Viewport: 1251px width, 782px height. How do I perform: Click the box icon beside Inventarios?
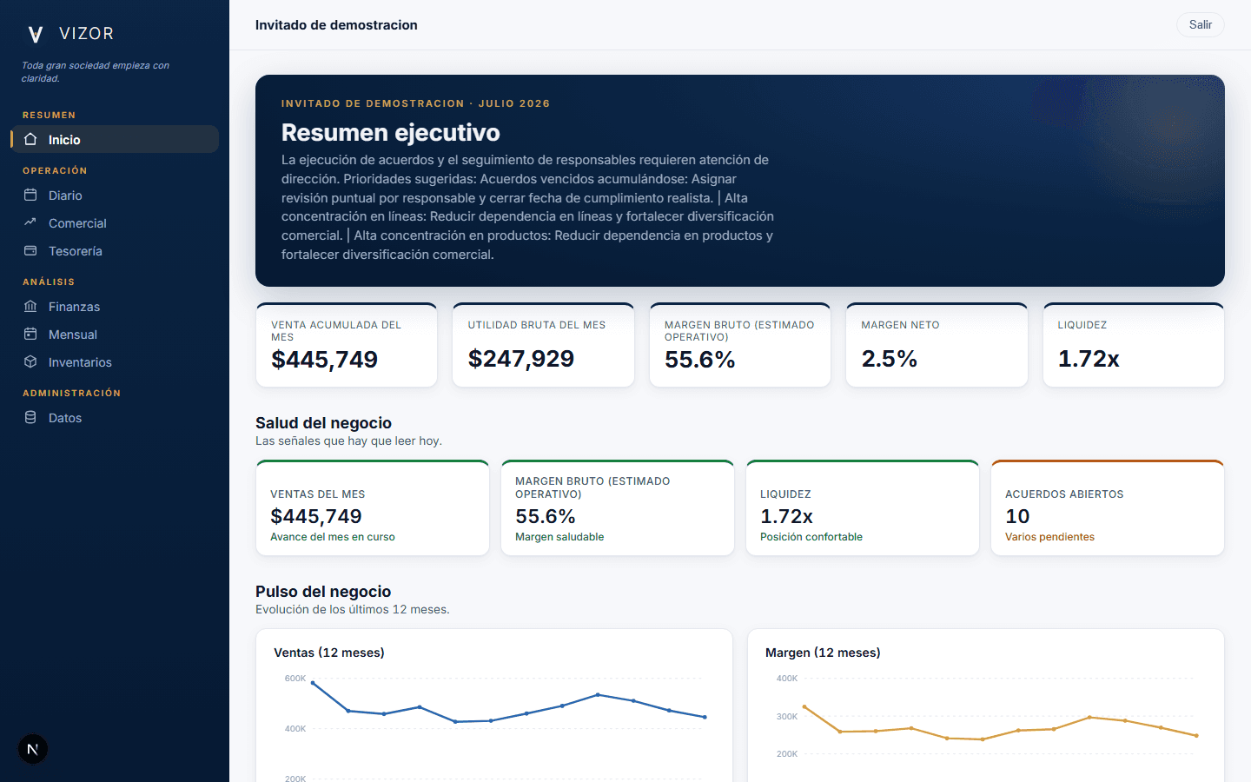pos(30,361)
